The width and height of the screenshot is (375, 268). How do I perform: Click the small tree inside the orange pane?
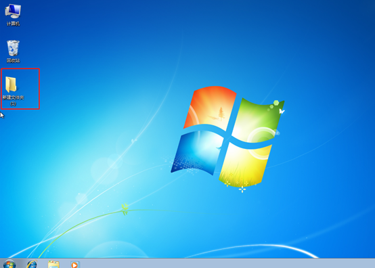click(x=221, y=114)
